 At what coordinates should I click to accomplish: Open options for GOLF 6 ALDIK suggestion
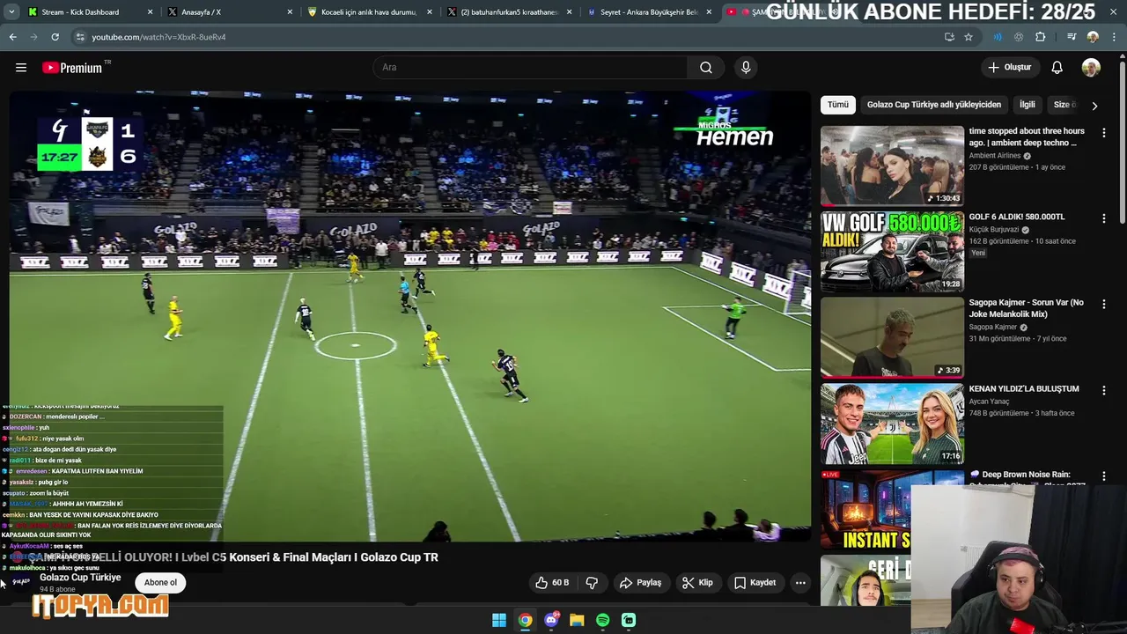pos(1103,218)
